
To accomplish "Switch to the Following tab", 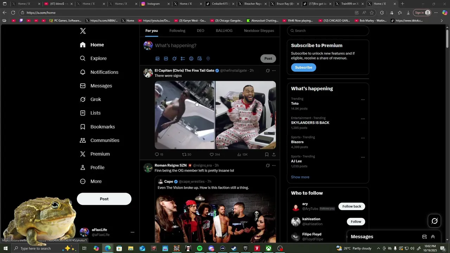I will pos(177,31).
